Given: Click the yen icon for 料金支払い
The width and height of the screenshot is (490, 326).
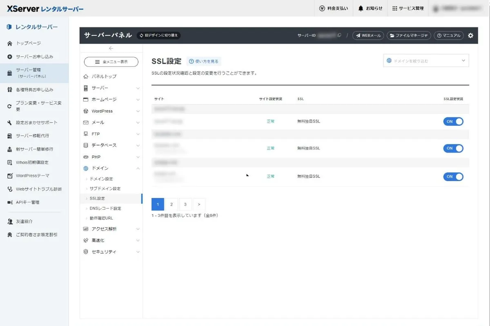Looking at the screenshot, I should 322,8.
